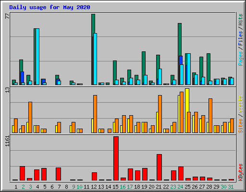
Task: Click the red KBytes bar for day 21
Action: (160, 168)
